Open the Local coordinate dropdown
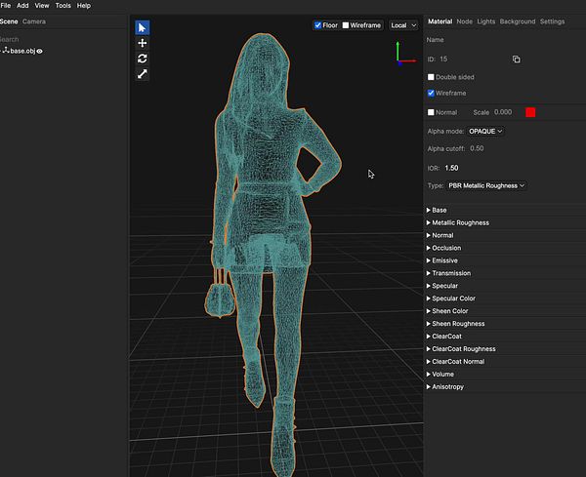The width and height of the screenshot is (586, 477). pyautogui.click(x=403, y=25)
